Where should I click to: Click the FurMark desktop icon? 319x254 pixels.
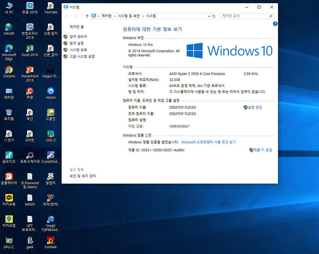[51, 243]
